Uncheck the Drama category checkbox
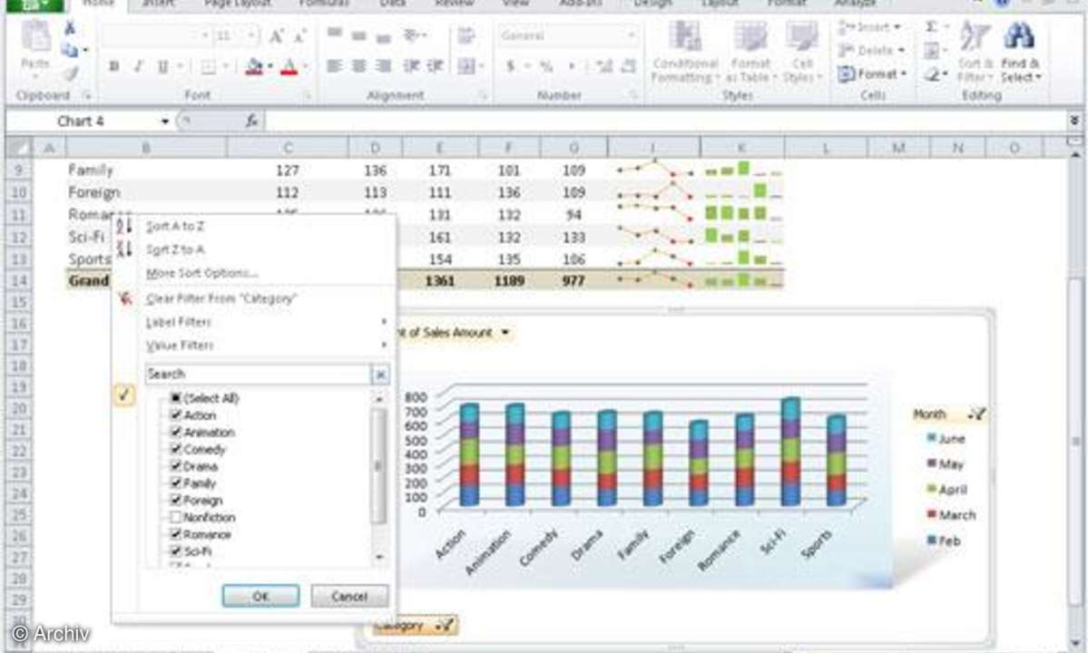Viewport: 1088px width, 653px height. pyautogui.click(x=175, y=466)
